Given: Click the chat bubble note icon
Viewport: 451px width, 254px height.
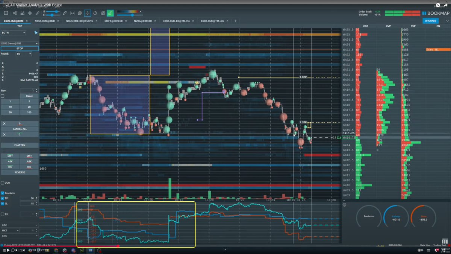Looking at the screenshot, I should coord(80,13).
